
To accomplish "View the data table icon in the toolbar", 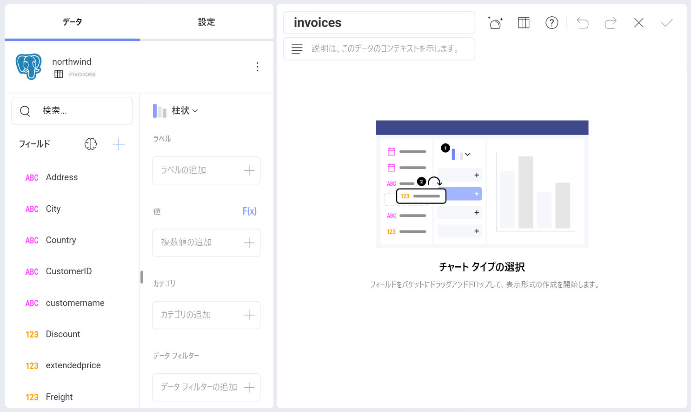I will tap(524, 22).
